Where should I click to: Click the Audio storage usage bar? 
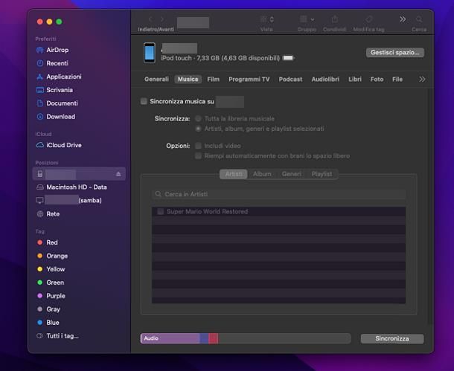coord(170,338)
